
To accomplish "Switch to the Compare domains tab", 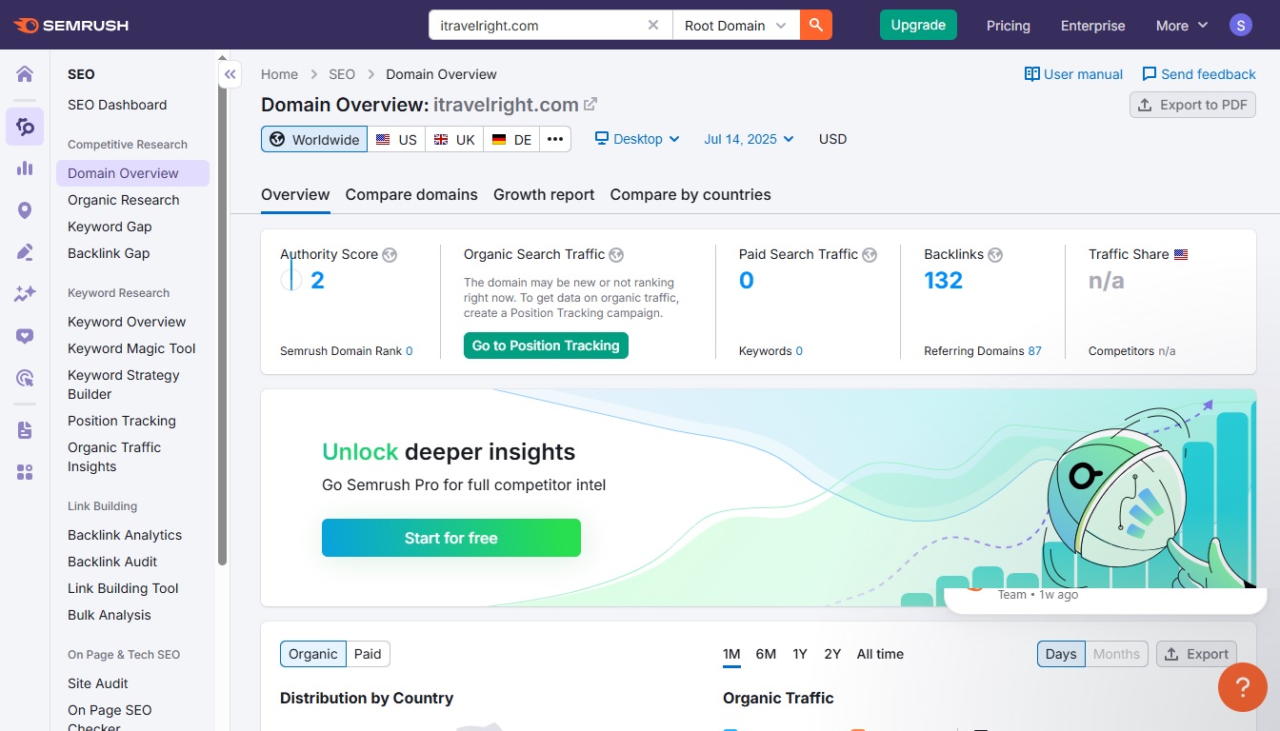I will point(411,194).
